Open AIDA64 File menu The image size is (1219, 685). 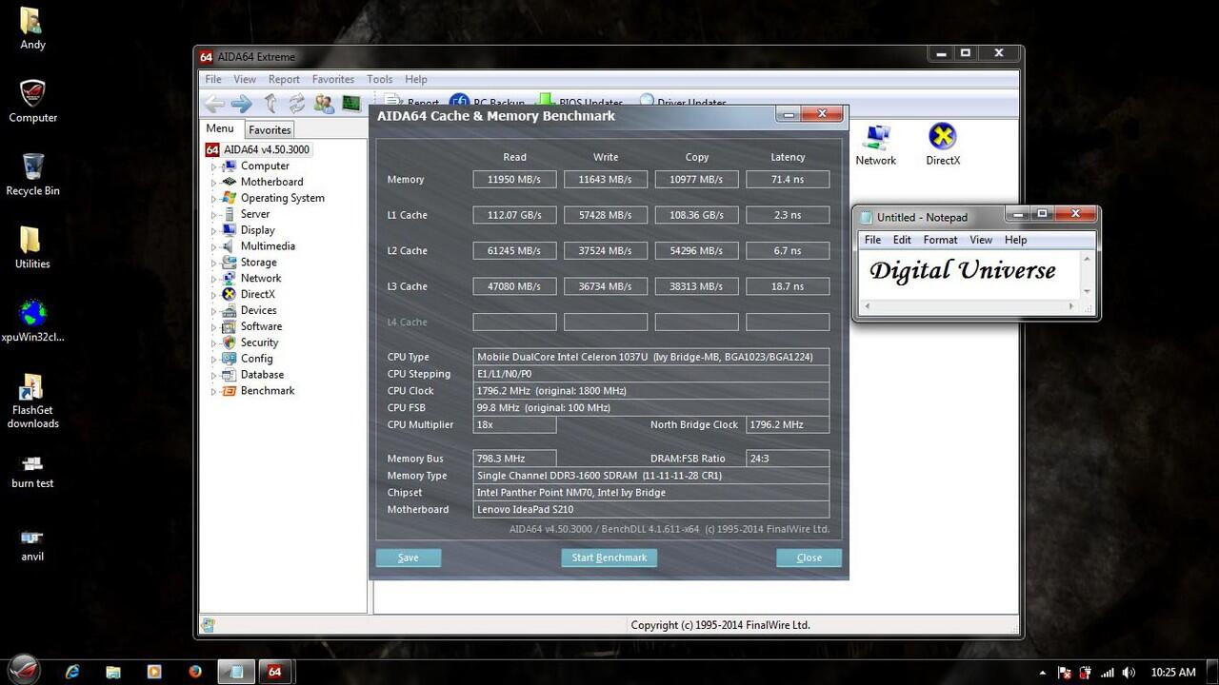click(213, 79)
